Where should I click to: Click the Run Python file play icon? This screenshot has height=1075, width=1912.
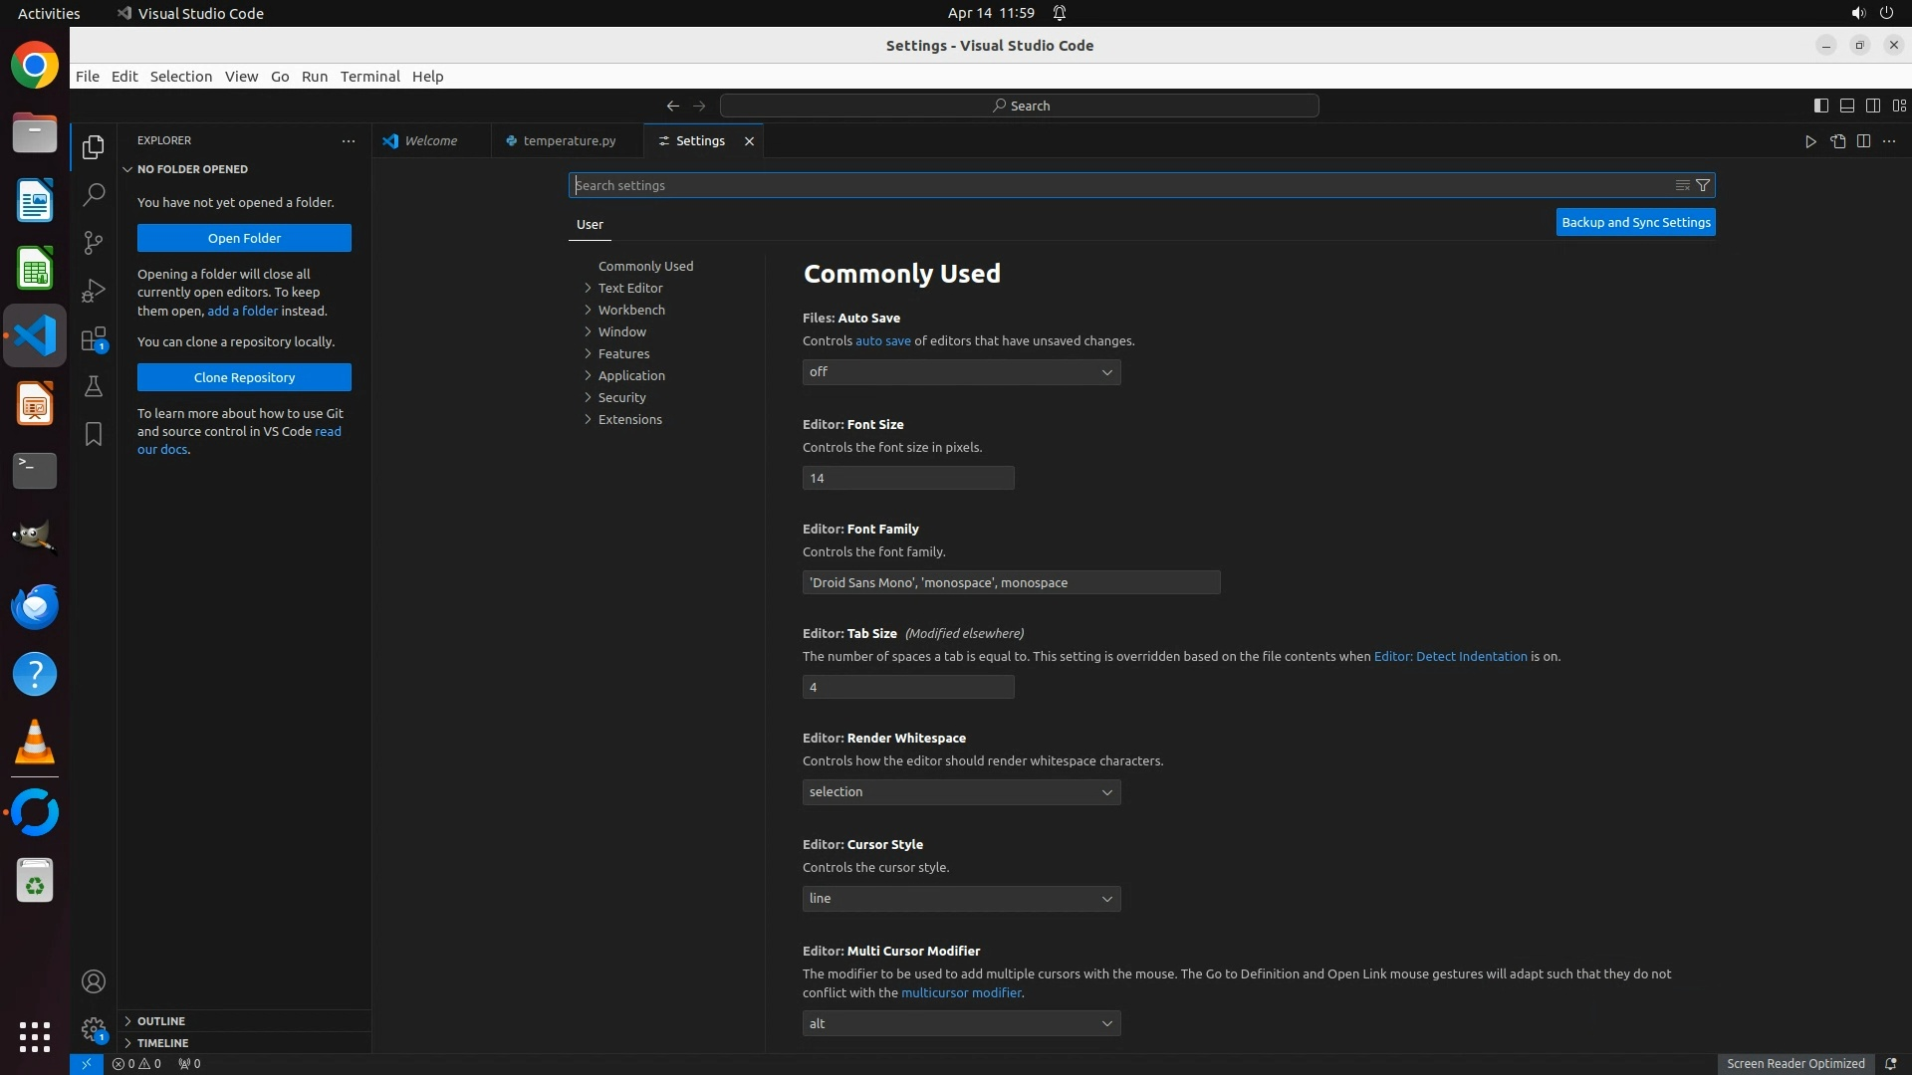(x=1810, y=141)
